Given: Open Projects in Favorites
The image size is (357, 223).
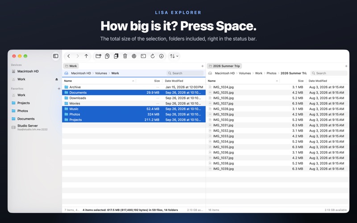Looking at the screenshot, I should [x=35, y=103].
